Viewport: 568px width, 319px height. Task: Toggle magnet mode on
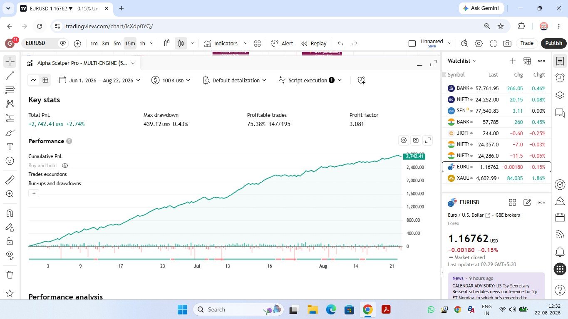[10, 213]
